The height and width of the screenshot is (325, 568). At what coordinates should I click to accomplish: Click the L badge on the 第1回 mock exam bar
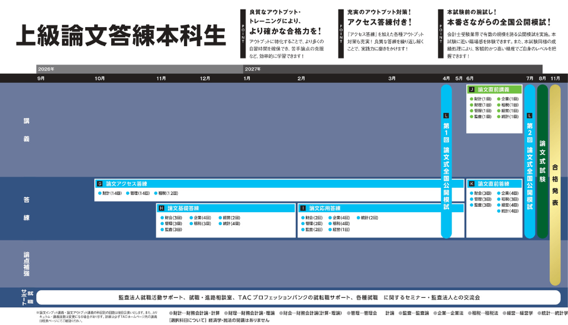[446, 116]
